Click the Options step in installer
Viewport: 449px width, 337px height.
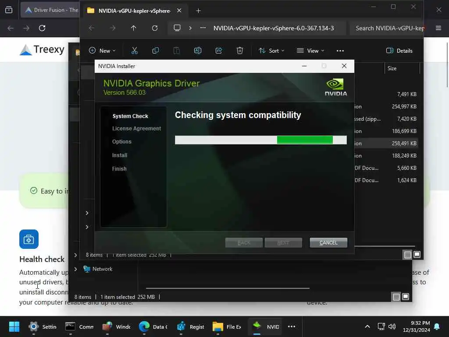point(122,142)
